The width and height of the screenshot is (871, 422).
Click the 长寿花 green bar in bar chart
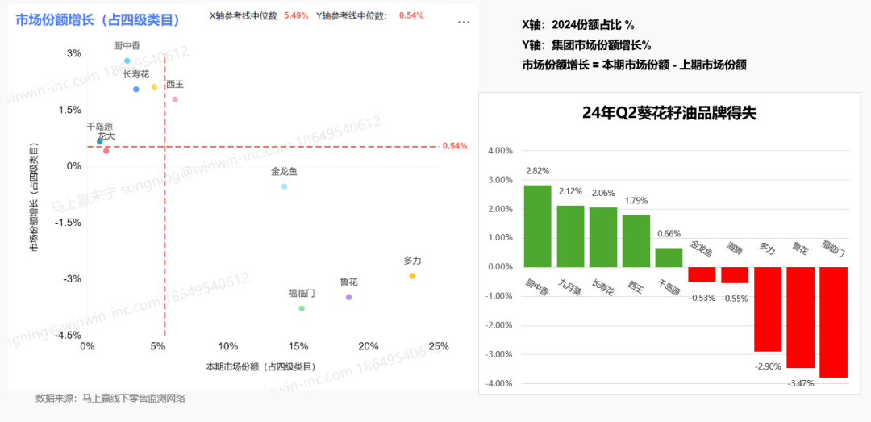click(603, 237)
